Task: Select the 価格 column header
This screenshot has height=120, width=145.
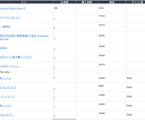Action: coord(112,2)
